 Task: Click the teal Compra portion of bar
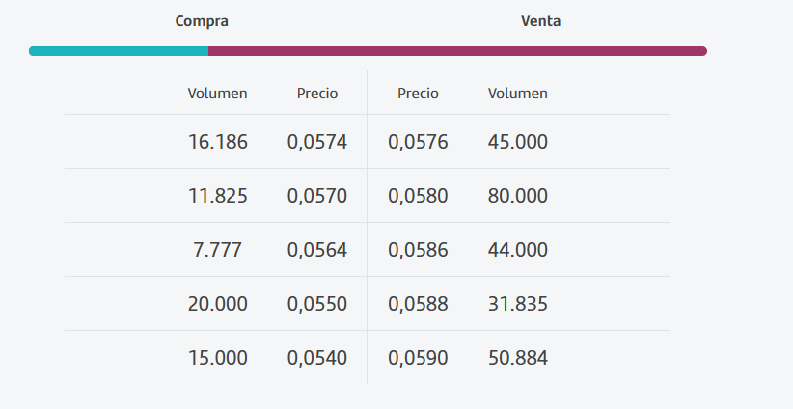119,51
